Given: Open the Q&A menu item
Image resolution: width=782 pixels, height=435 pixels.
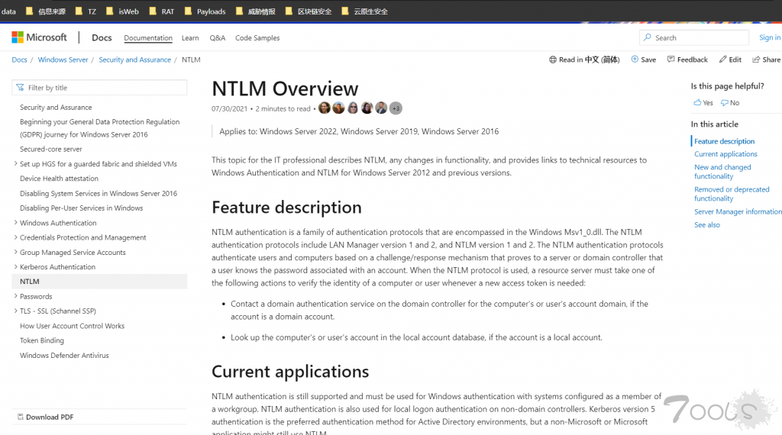Looking at the screenshot, I should click(x=218, y=38).
